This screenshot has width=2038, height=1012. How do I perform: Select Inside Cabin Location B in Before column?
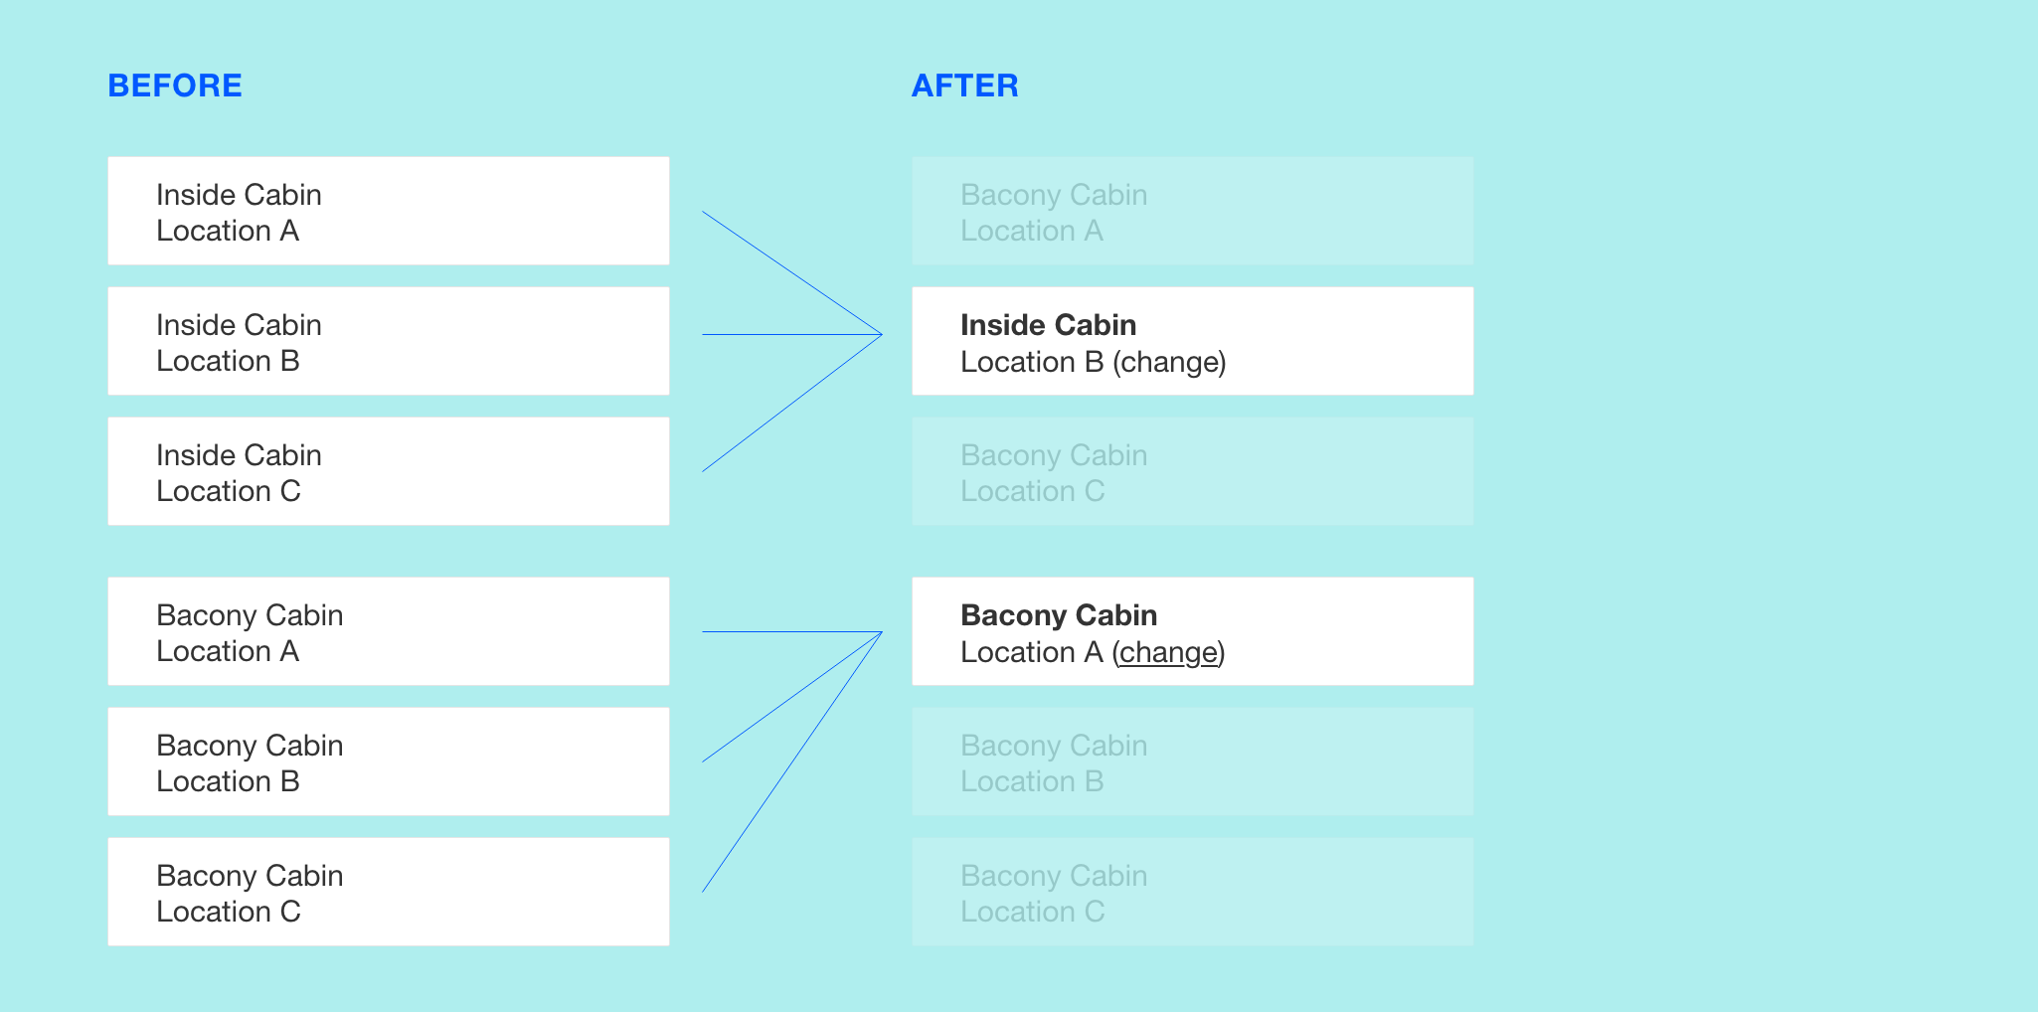(x=389, y=341)
